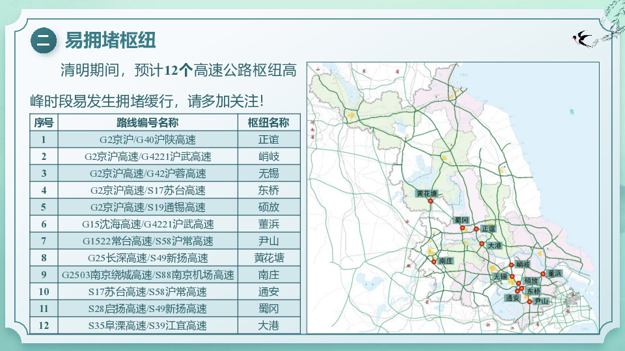Click the S35阜溧高速/S39江宜高速 route cell

(x=148, y=326)
